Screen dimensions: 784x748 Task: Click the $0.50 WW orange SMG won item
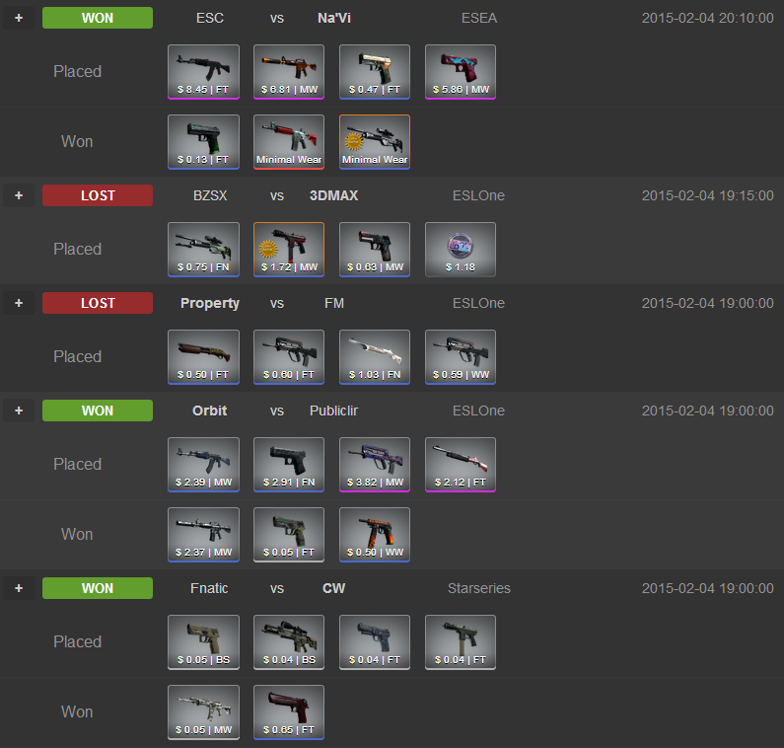coord(375,535)
